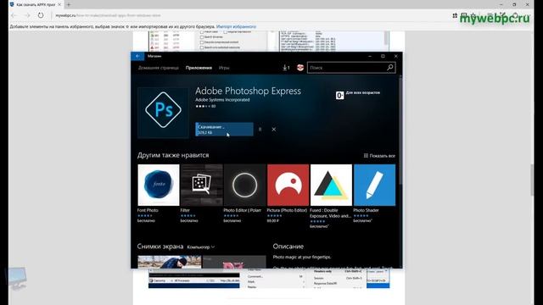Click the Pictura (Photo Editor) app name
Screen dimensions: 543x305
(x=287, y=210)
